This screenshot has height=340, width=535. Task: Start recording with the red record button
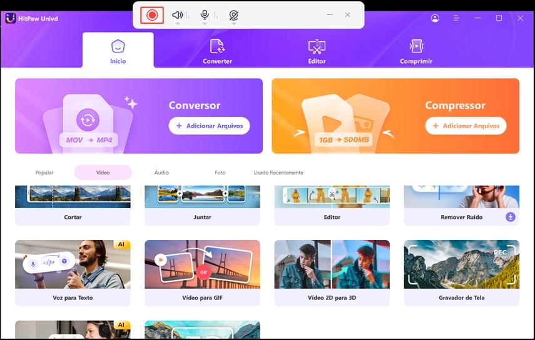[152, 15]
